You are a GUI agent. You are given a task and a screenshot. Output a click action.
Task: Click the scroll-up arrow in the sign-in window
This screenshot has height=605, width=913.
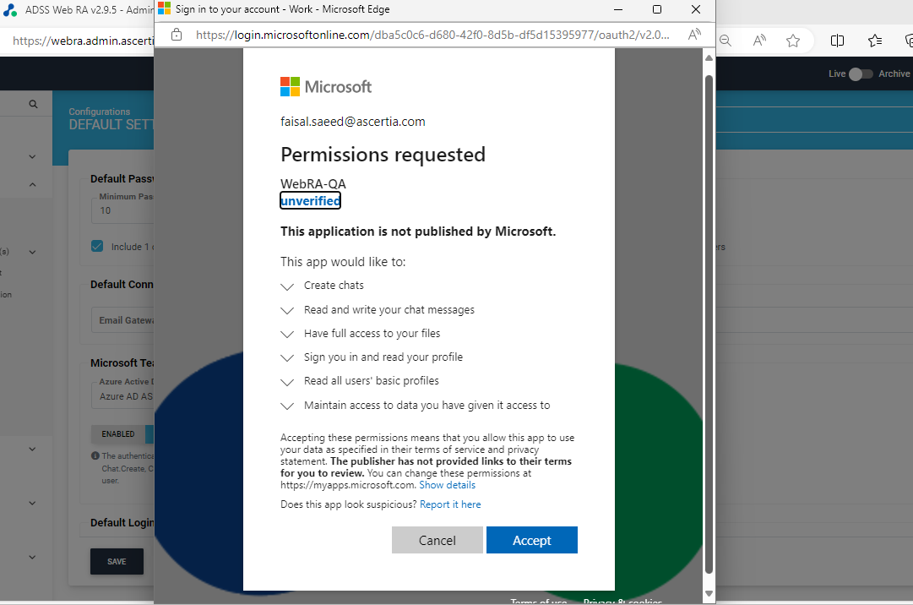(709, 57)
